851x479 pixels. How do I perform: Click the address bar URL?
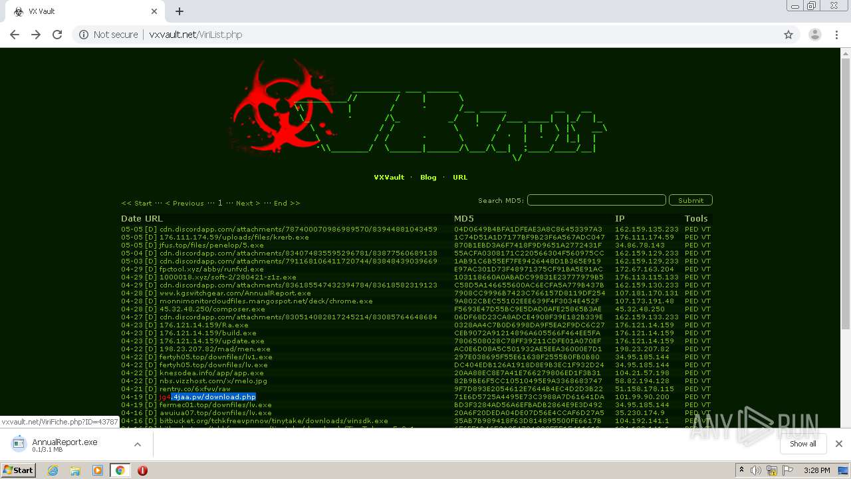pyautogui.click(x=195, y=35)
